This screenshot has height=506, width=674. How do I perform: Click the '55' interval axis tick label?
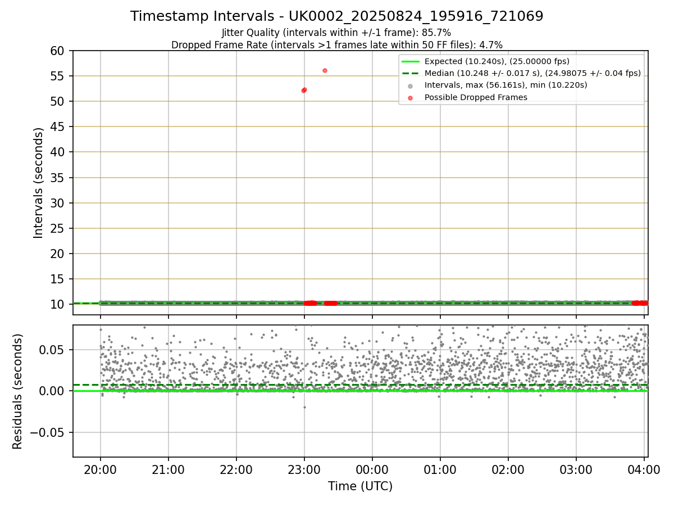(58, 76)
